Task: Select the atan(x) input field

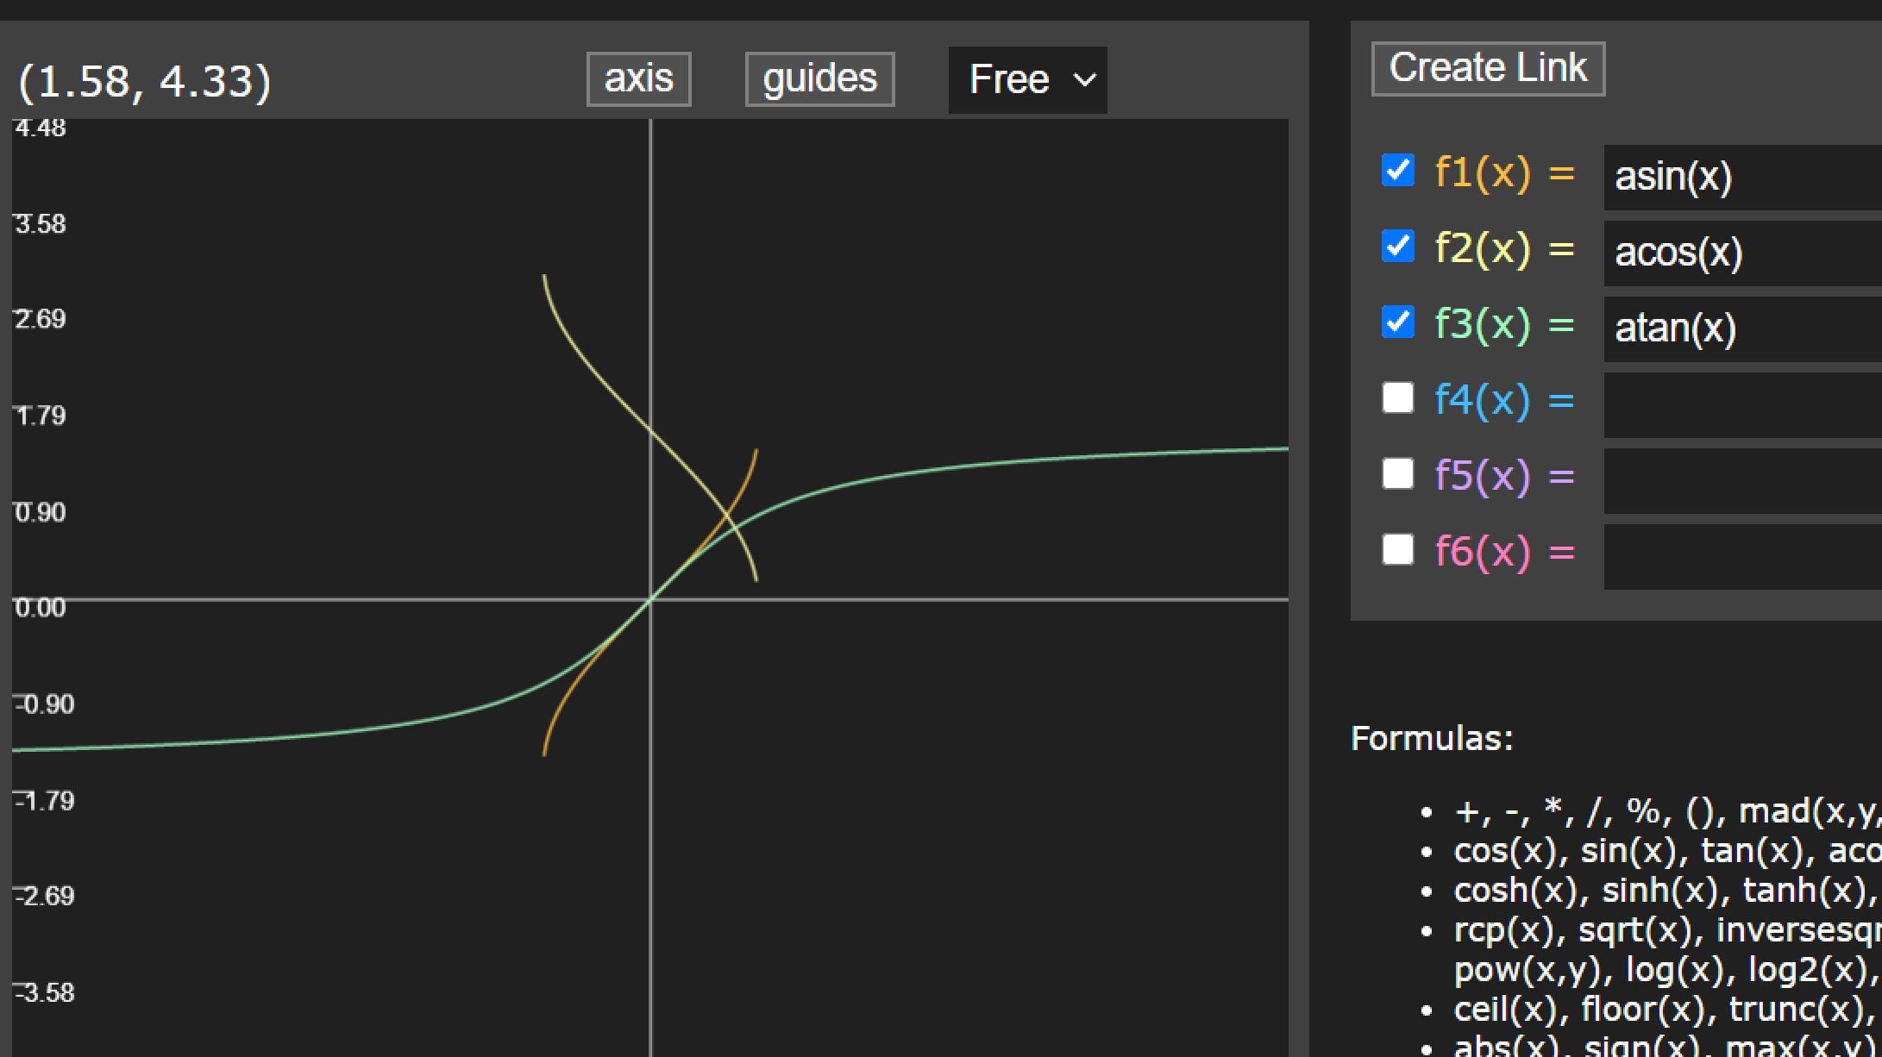Action: [1742, 328]
